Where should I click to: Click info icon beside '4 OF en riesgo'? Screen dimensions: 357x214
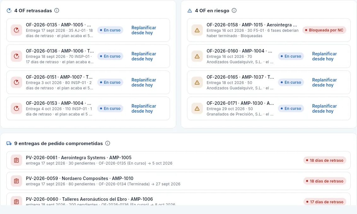coord(234,10)
